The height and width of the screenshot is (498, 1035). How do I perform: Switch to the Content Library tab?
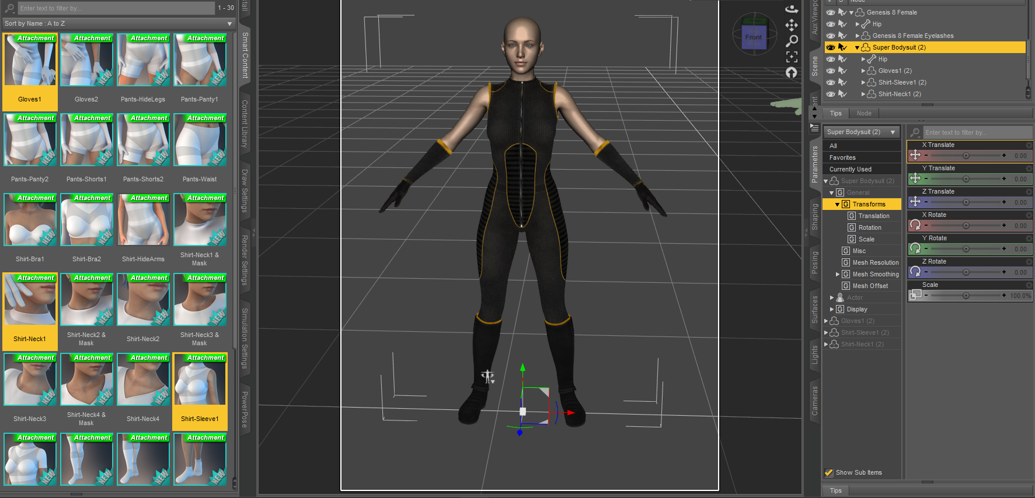(x=245, y=124)
